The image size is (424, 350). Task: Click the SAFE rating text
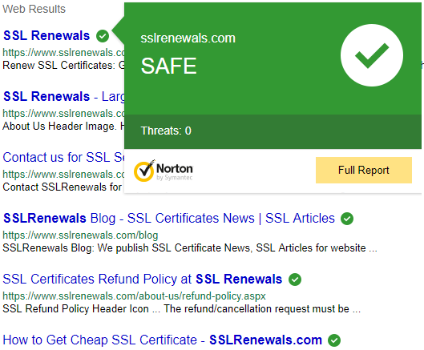(x=169, y=66)
